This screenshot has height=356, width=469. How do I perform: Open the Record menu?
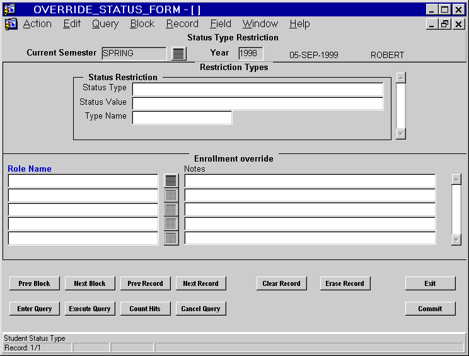click(x=182, y=23)
